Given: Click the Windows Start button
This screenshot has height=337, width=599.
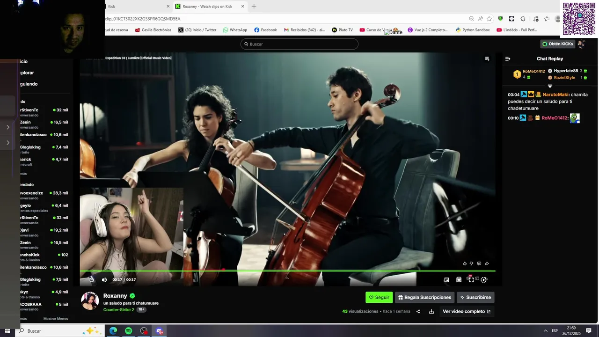Looking at the screenshot, I should click(x=7, y=331).
